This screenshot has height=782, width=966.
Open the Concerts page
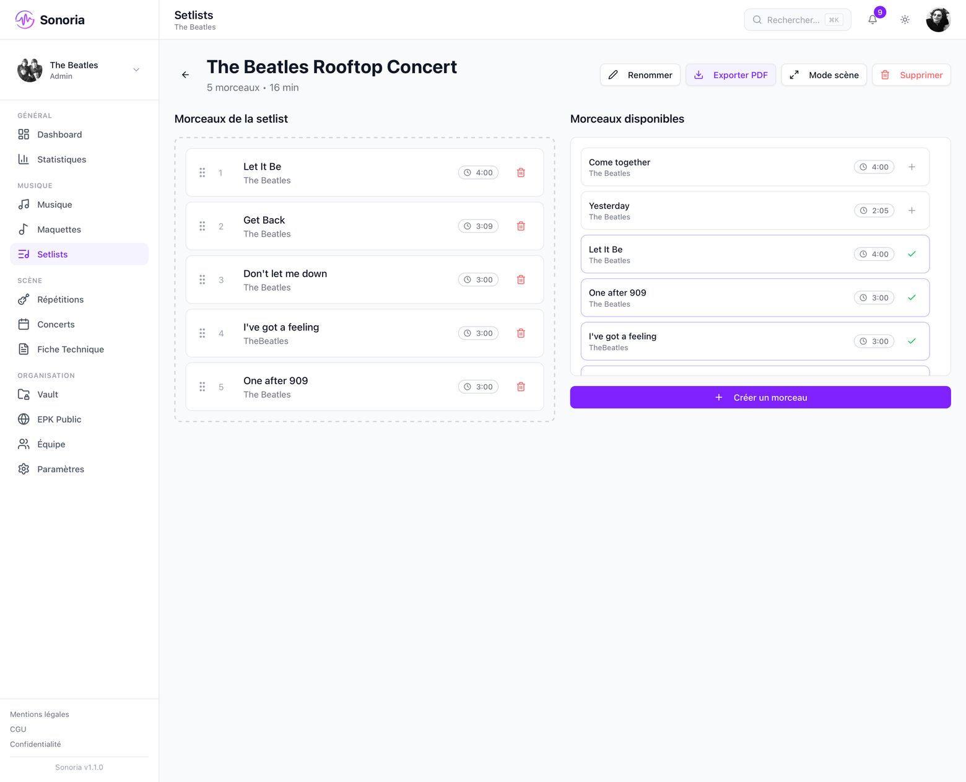click(79, 324)
